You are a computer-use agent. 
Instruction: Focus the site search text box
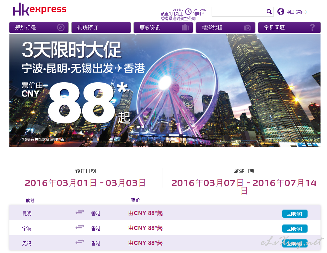coord(239,12)
